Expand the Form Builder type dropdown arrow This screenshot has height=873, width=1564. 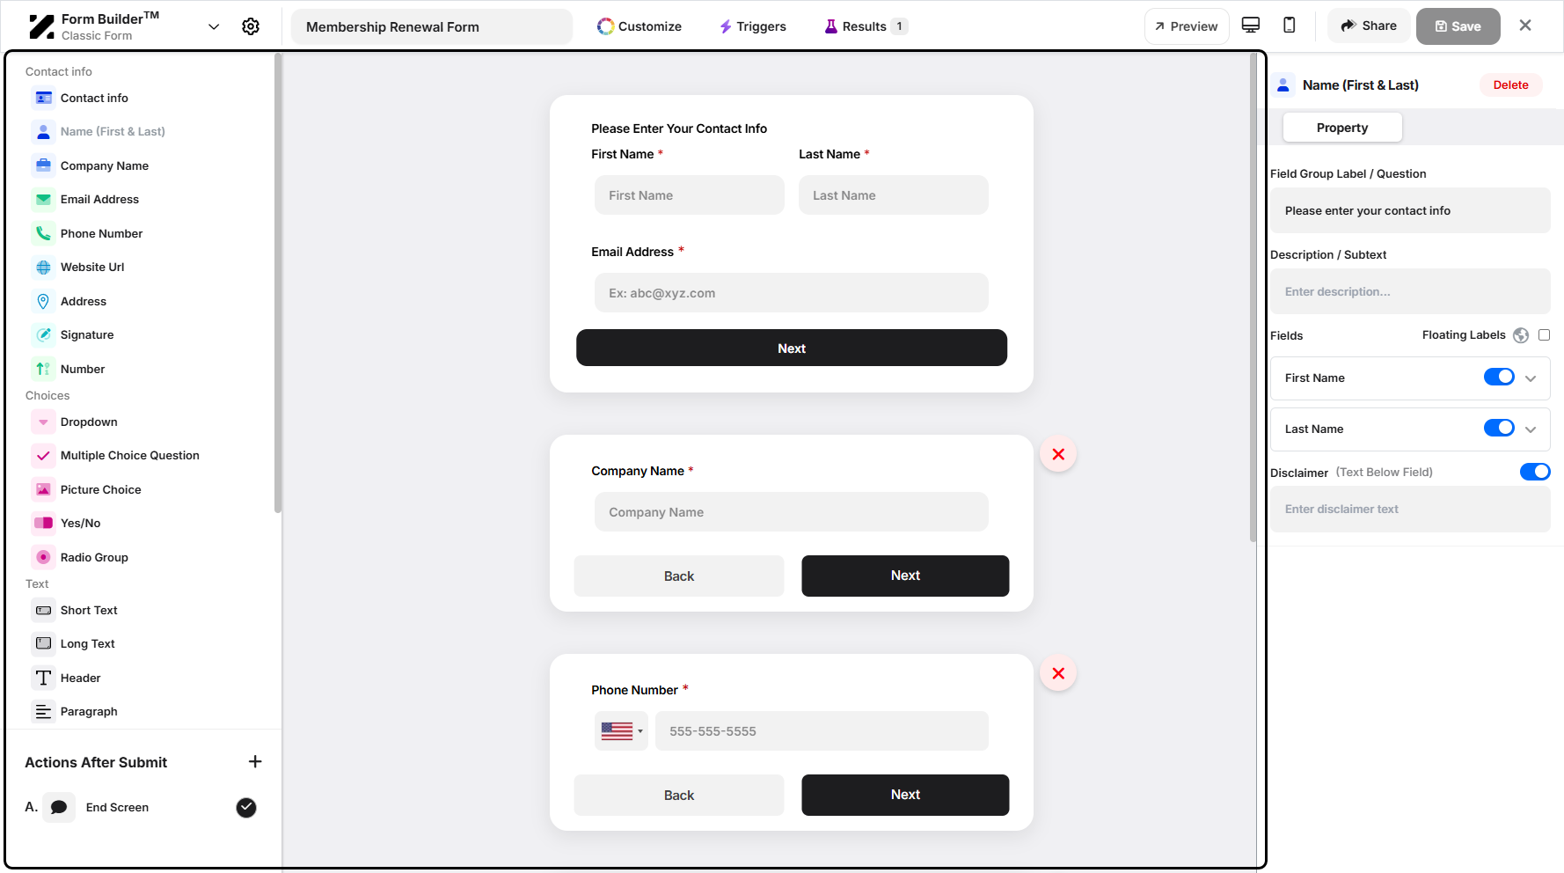(x=214, y=26)
